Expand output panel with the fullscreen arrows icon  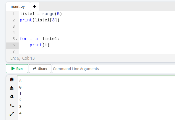point(12,114)
